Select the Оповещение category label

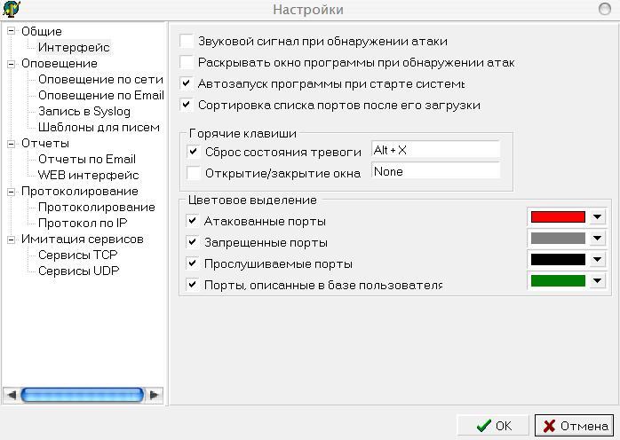(x=60, y=64)
